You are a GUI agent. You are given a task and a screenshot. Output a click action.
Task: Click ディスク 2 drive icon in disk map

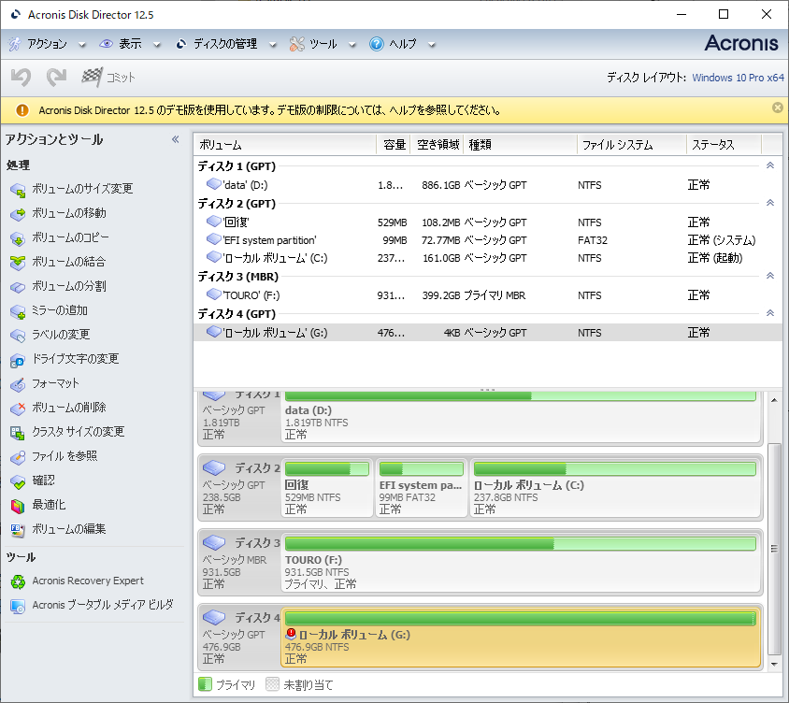coord(214,467)
